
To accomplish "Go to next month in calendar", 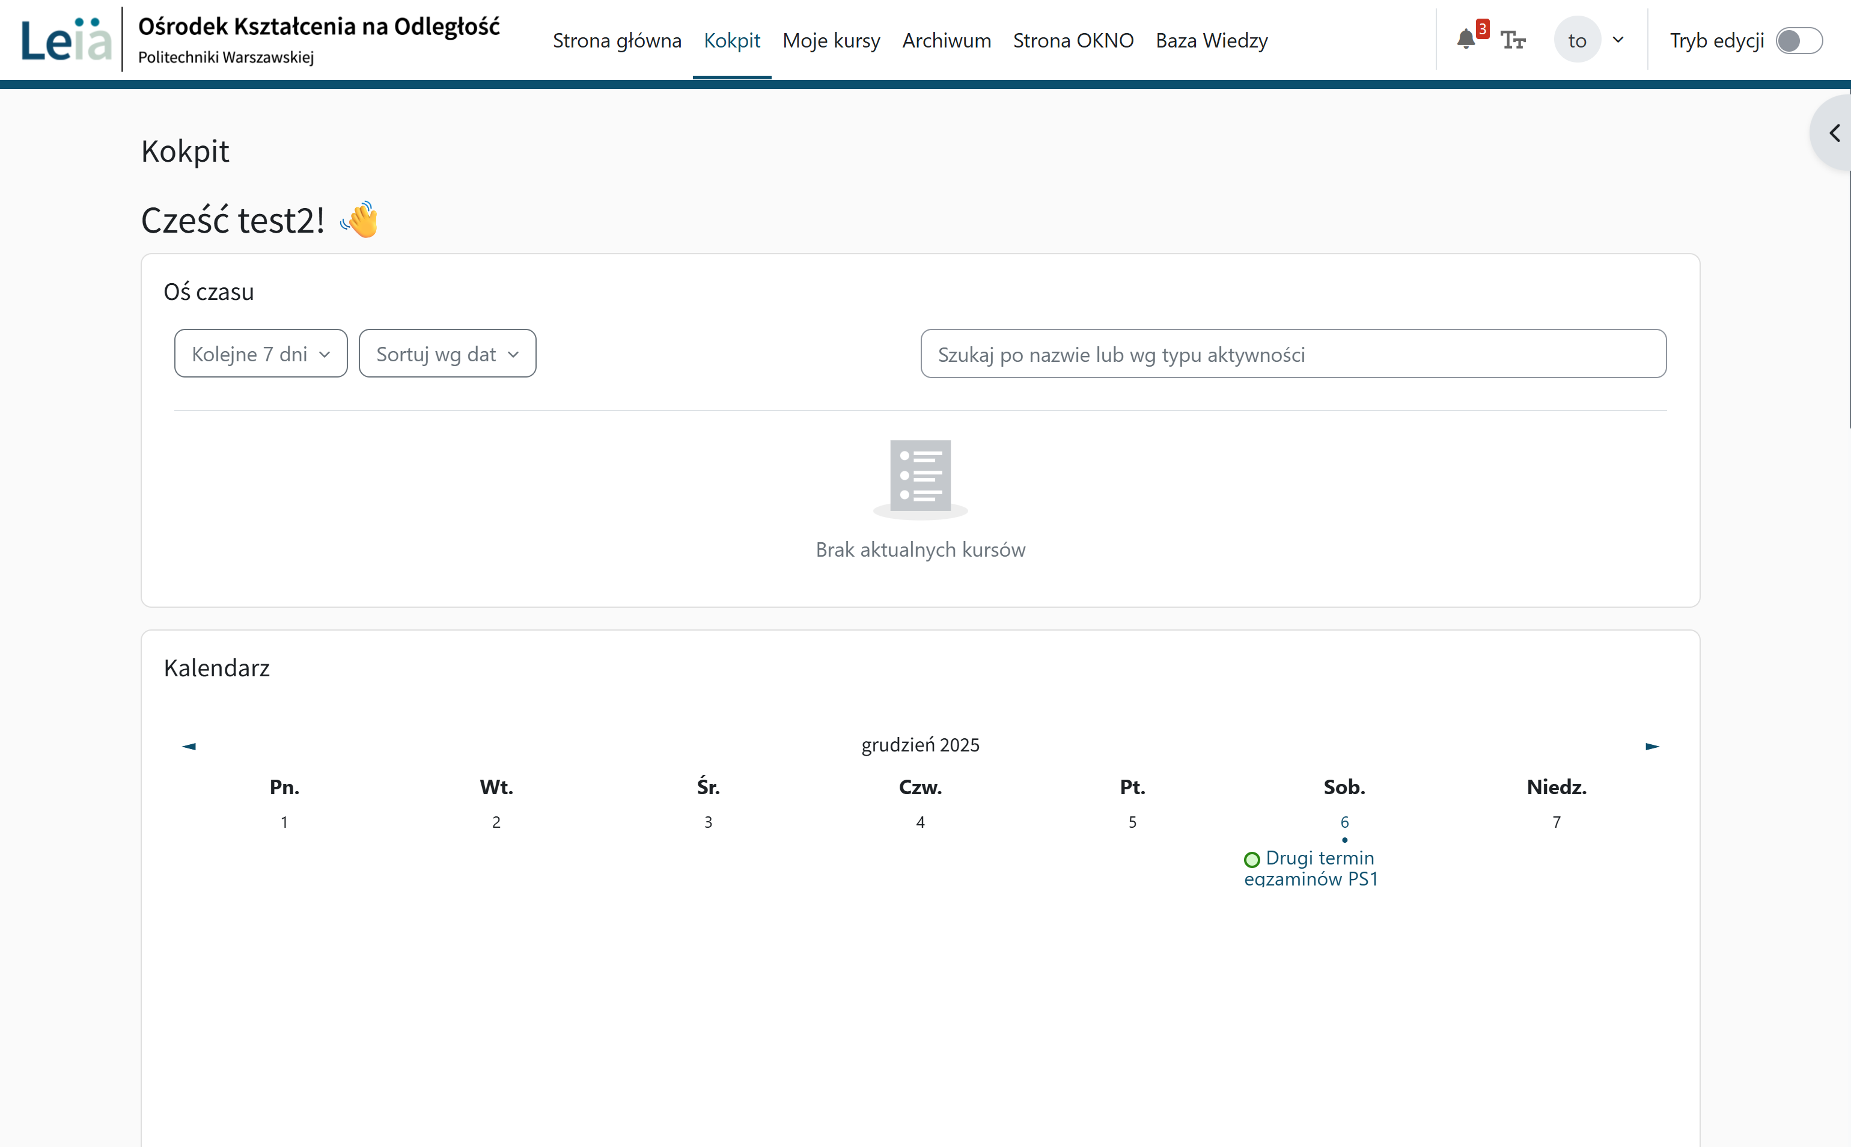I will coord(1652,747).
